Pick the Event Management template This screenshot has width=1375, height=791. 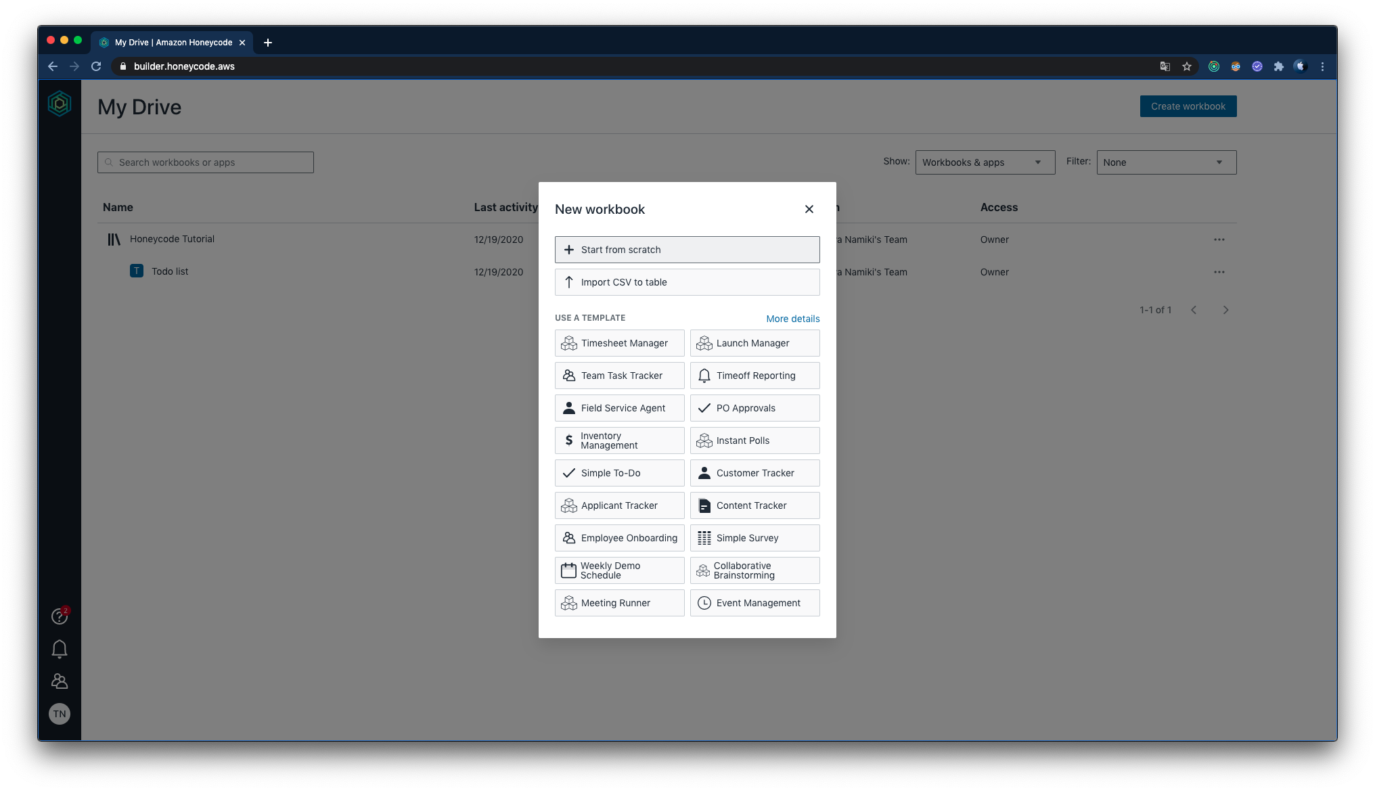pos(754,603)
